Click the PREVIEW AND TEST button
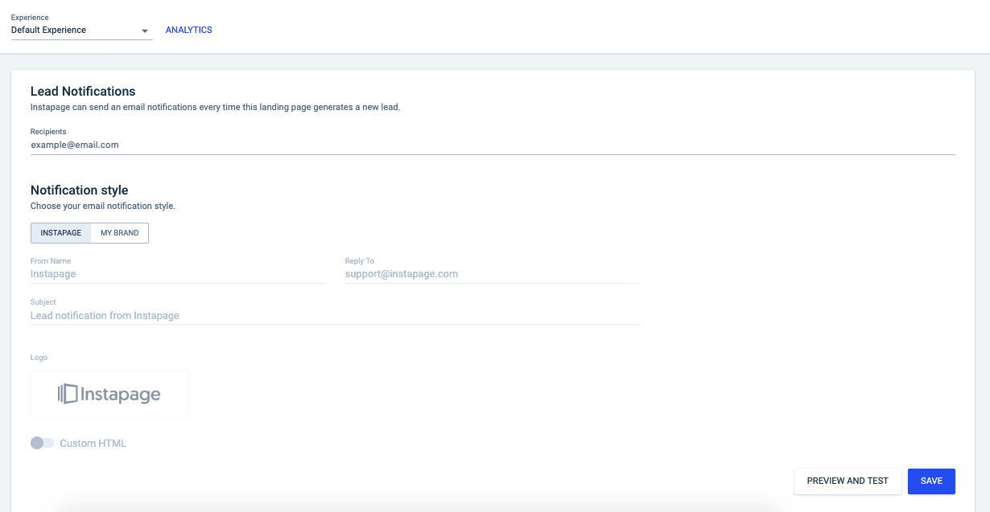Viewport: 990px width, 512px height. pyautogui.click(x=848, y=481)
